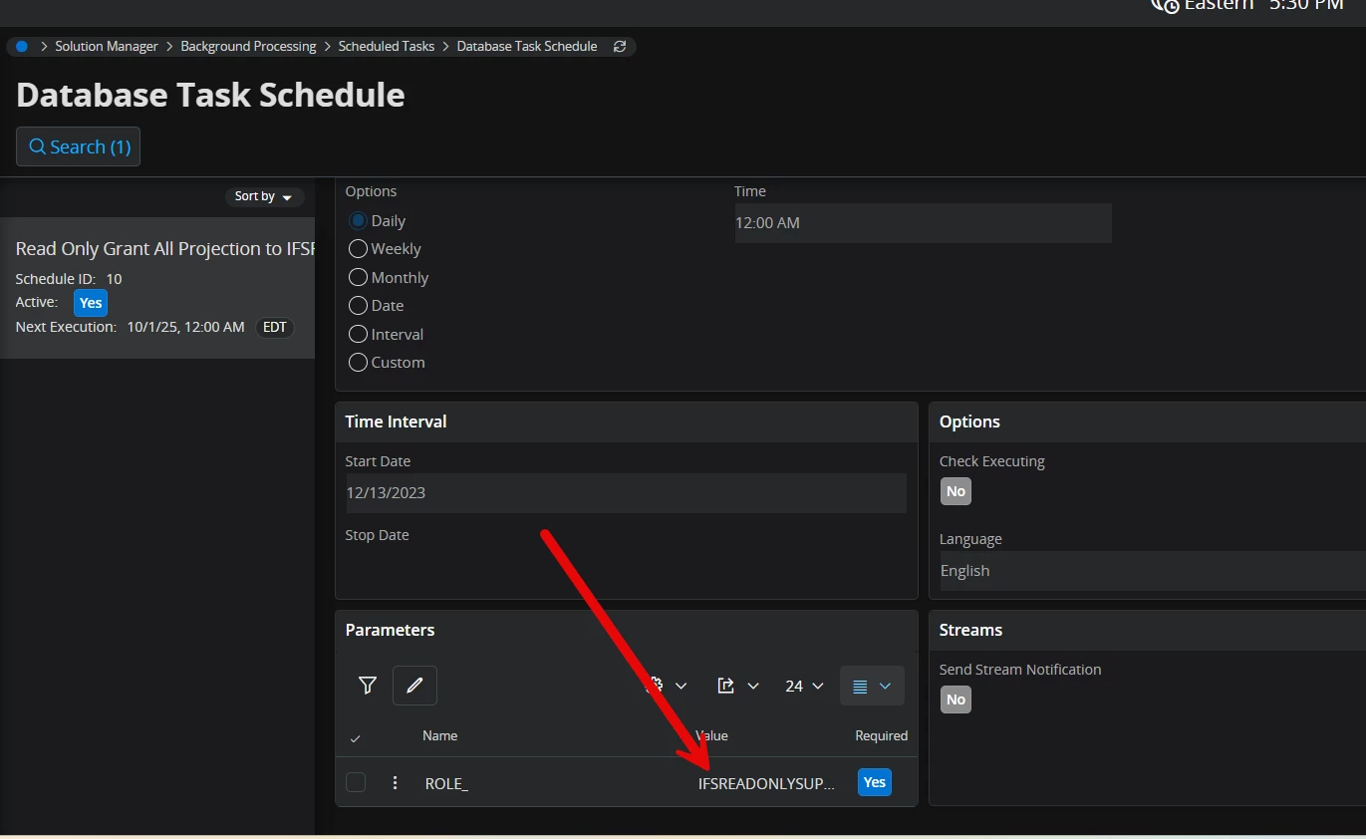1366x839 pixels.
Task: Go to Scheduled Tasks breadcrumb
Action: pos(387,47)
